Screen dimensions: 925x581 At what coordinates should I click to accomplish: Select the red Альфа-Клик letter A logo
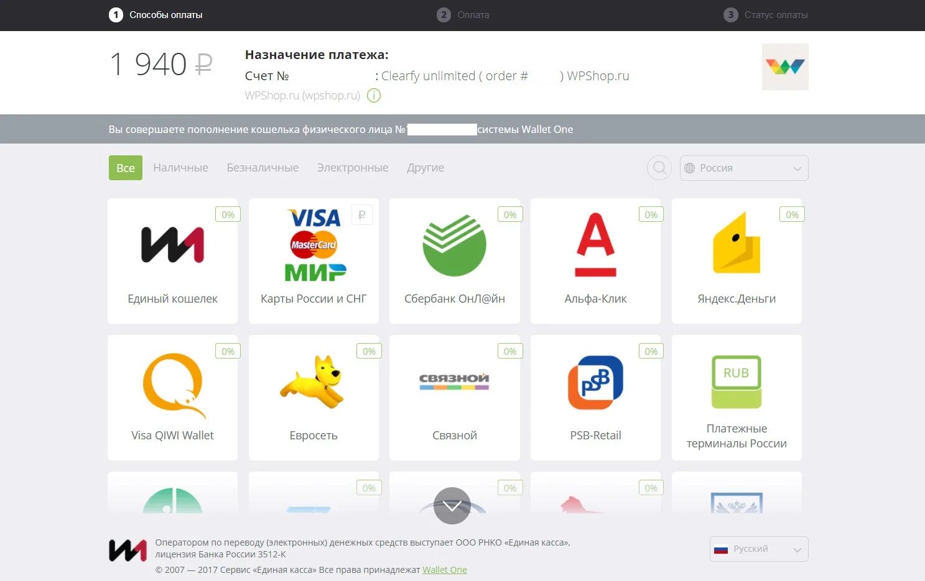coord(595,245)
